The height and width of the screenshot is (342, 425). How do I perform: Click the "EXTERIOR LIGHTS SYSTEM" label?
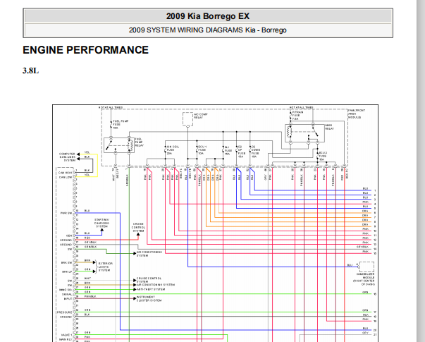105,267
